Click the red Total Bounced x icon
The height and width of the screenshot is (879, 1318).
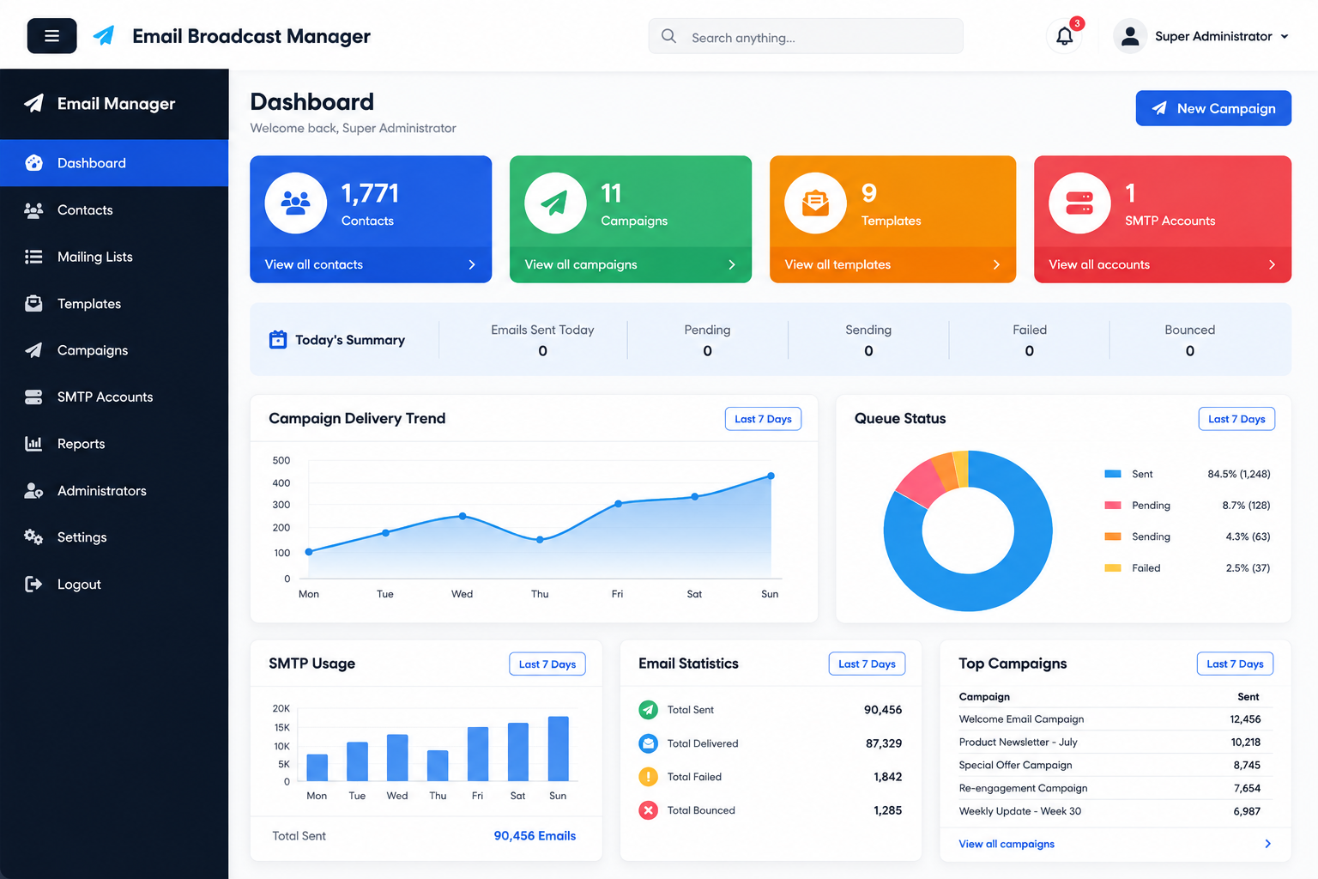[x=649, y=810]
